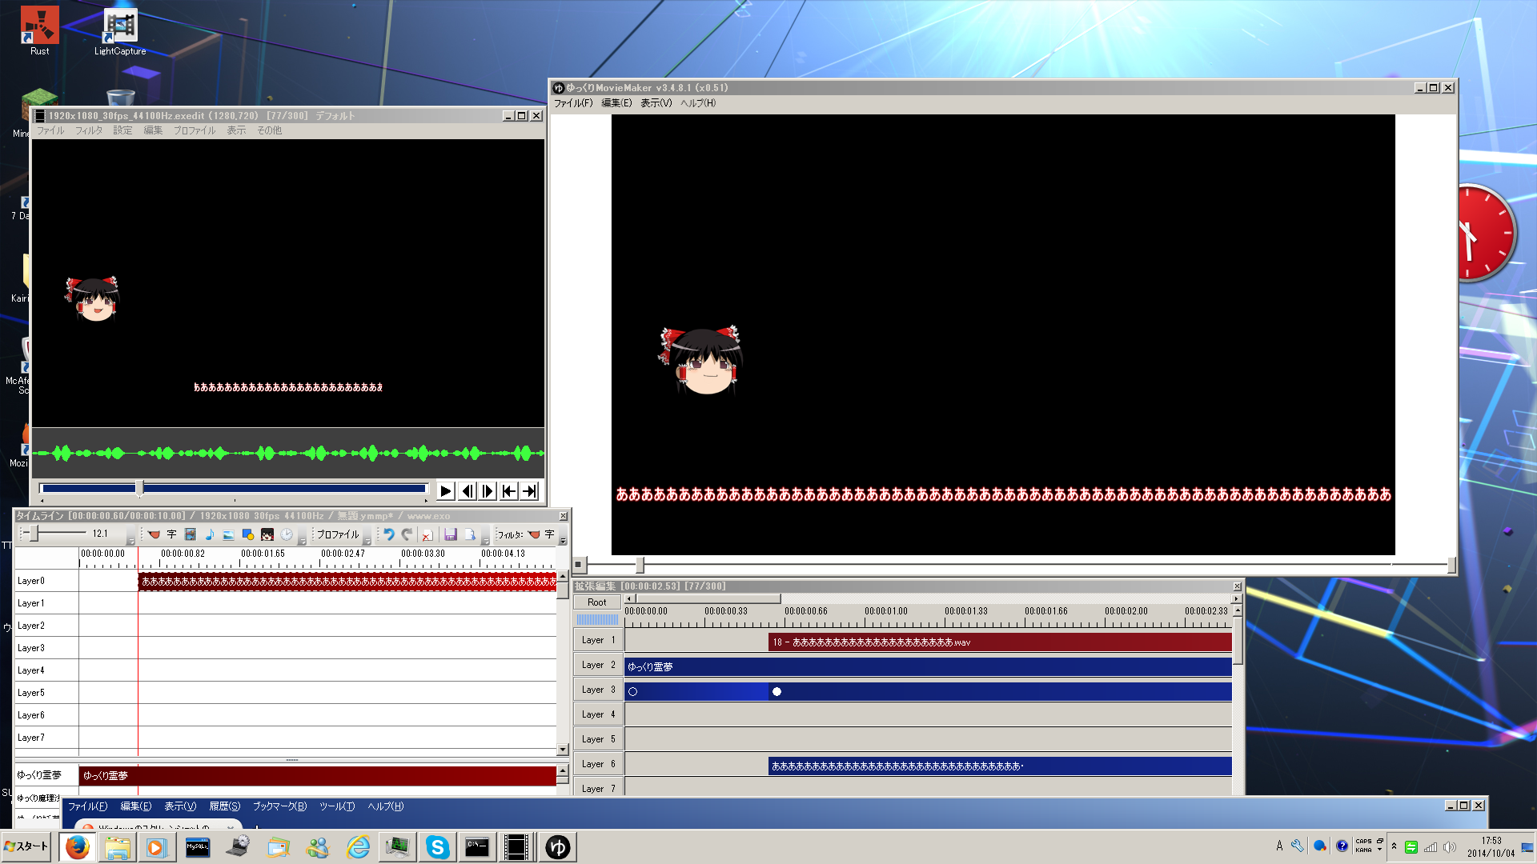Click the extended edit horizontal scrollbar thumb
The width and height of the screenshot is (1537, 864).
point(708,598)
